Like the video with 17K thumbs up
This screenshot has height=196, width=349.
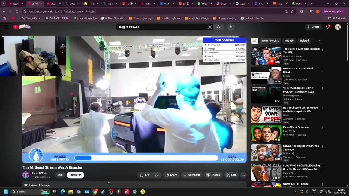[x=144, y=175]
